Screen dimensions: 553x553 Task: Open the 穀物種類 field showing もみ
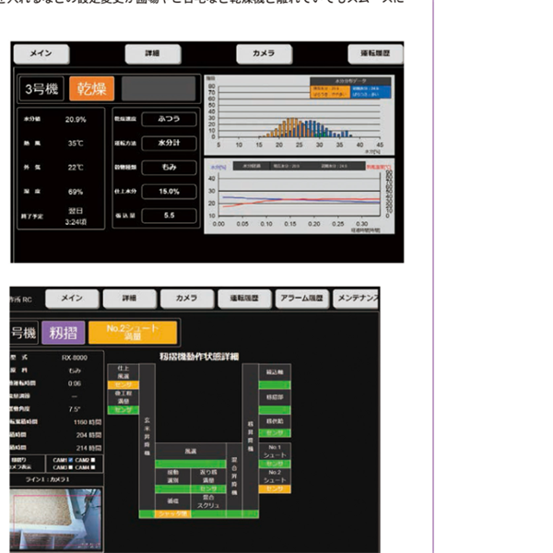[x=168, y=167]
